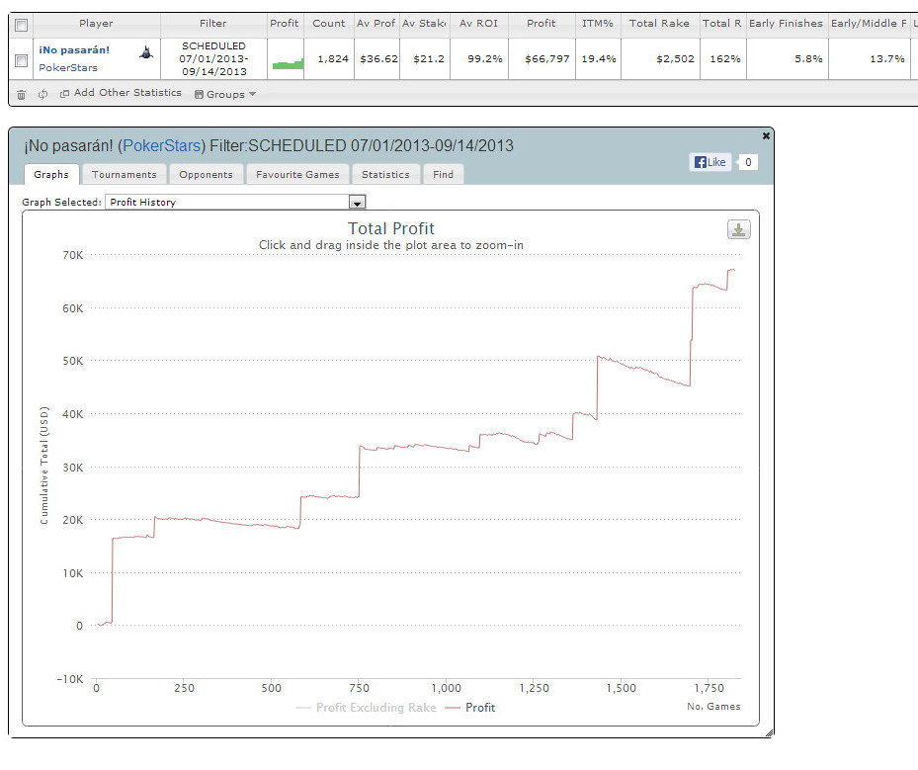This screenshot has height=770, width=918.
Task: Click the refresh icon beside trash
Action: [x=42, y=95]
